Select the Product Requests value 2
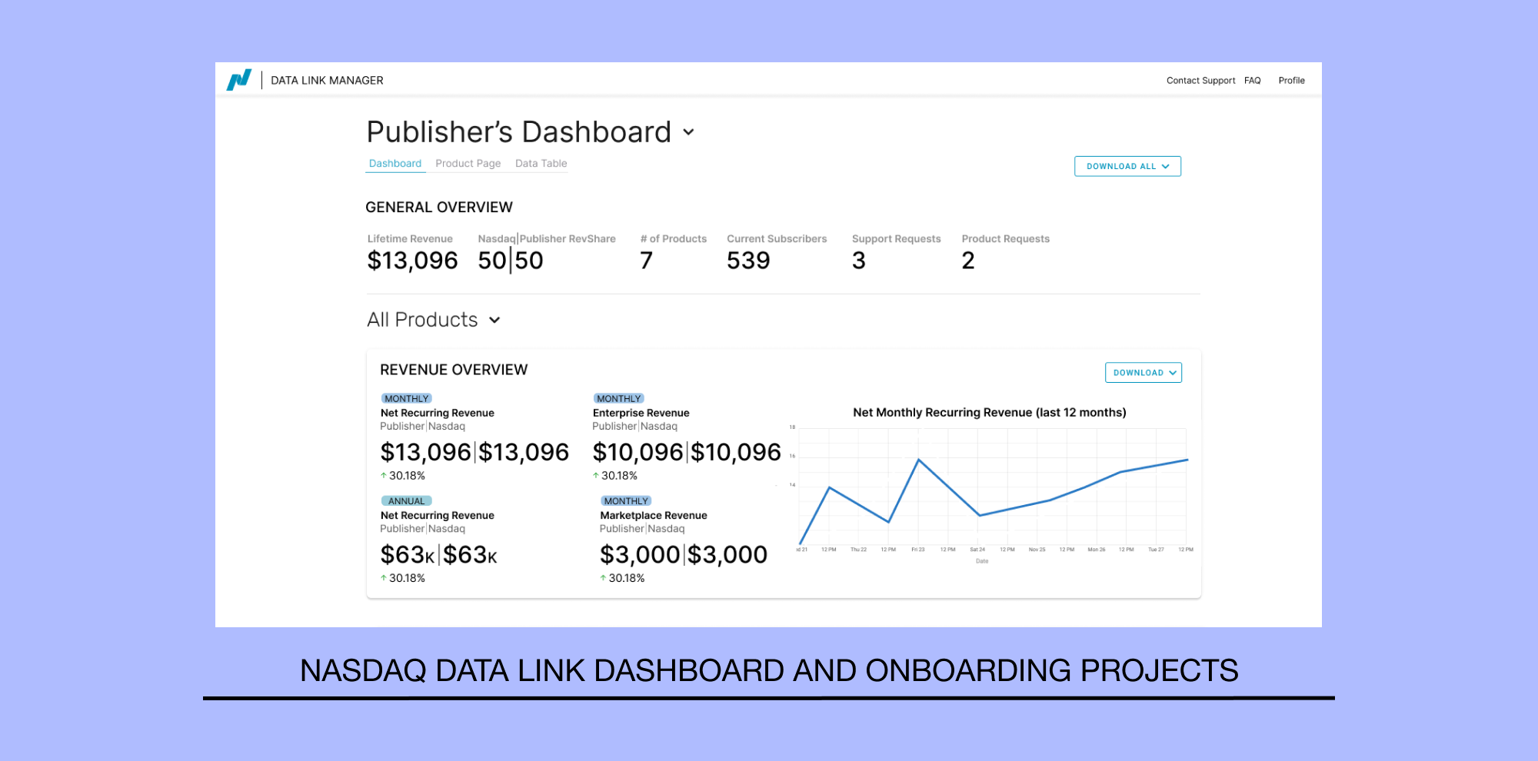The height and width of the screenshot is (761, 1538). (x=968, y=261)
